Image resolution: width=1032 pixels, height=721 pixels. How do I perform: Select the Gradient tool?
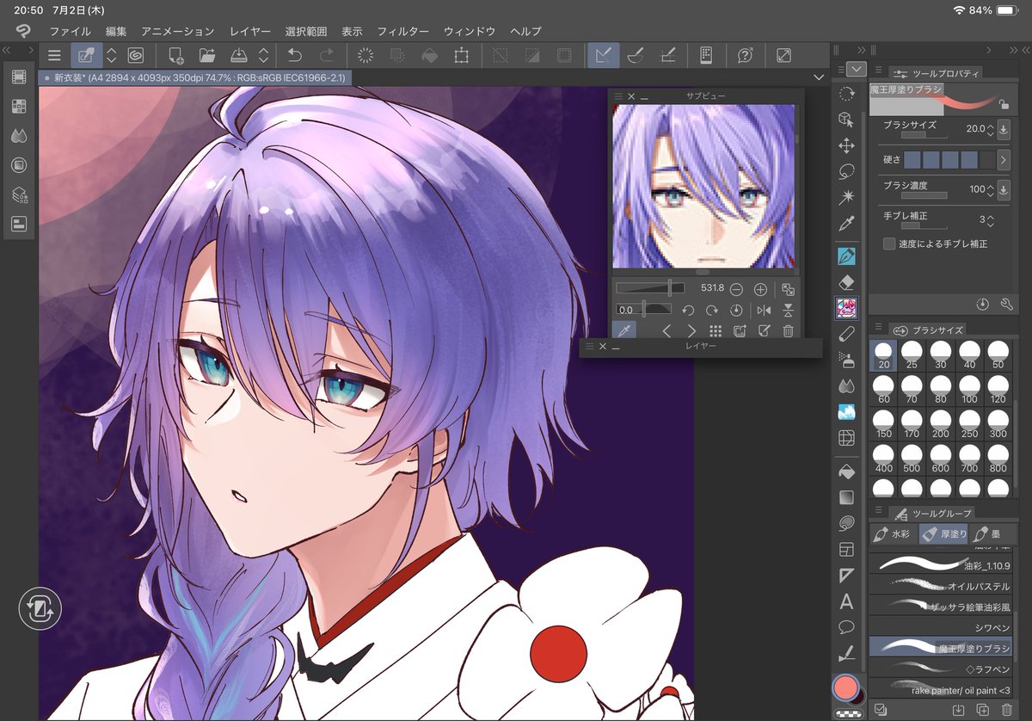click(x=846, y=497)
